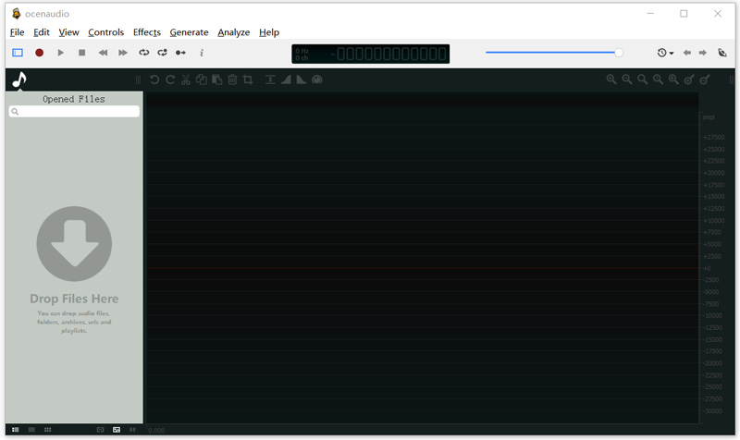
Task: Toggle the sidebar visibility button
Action: click(18, 53)
